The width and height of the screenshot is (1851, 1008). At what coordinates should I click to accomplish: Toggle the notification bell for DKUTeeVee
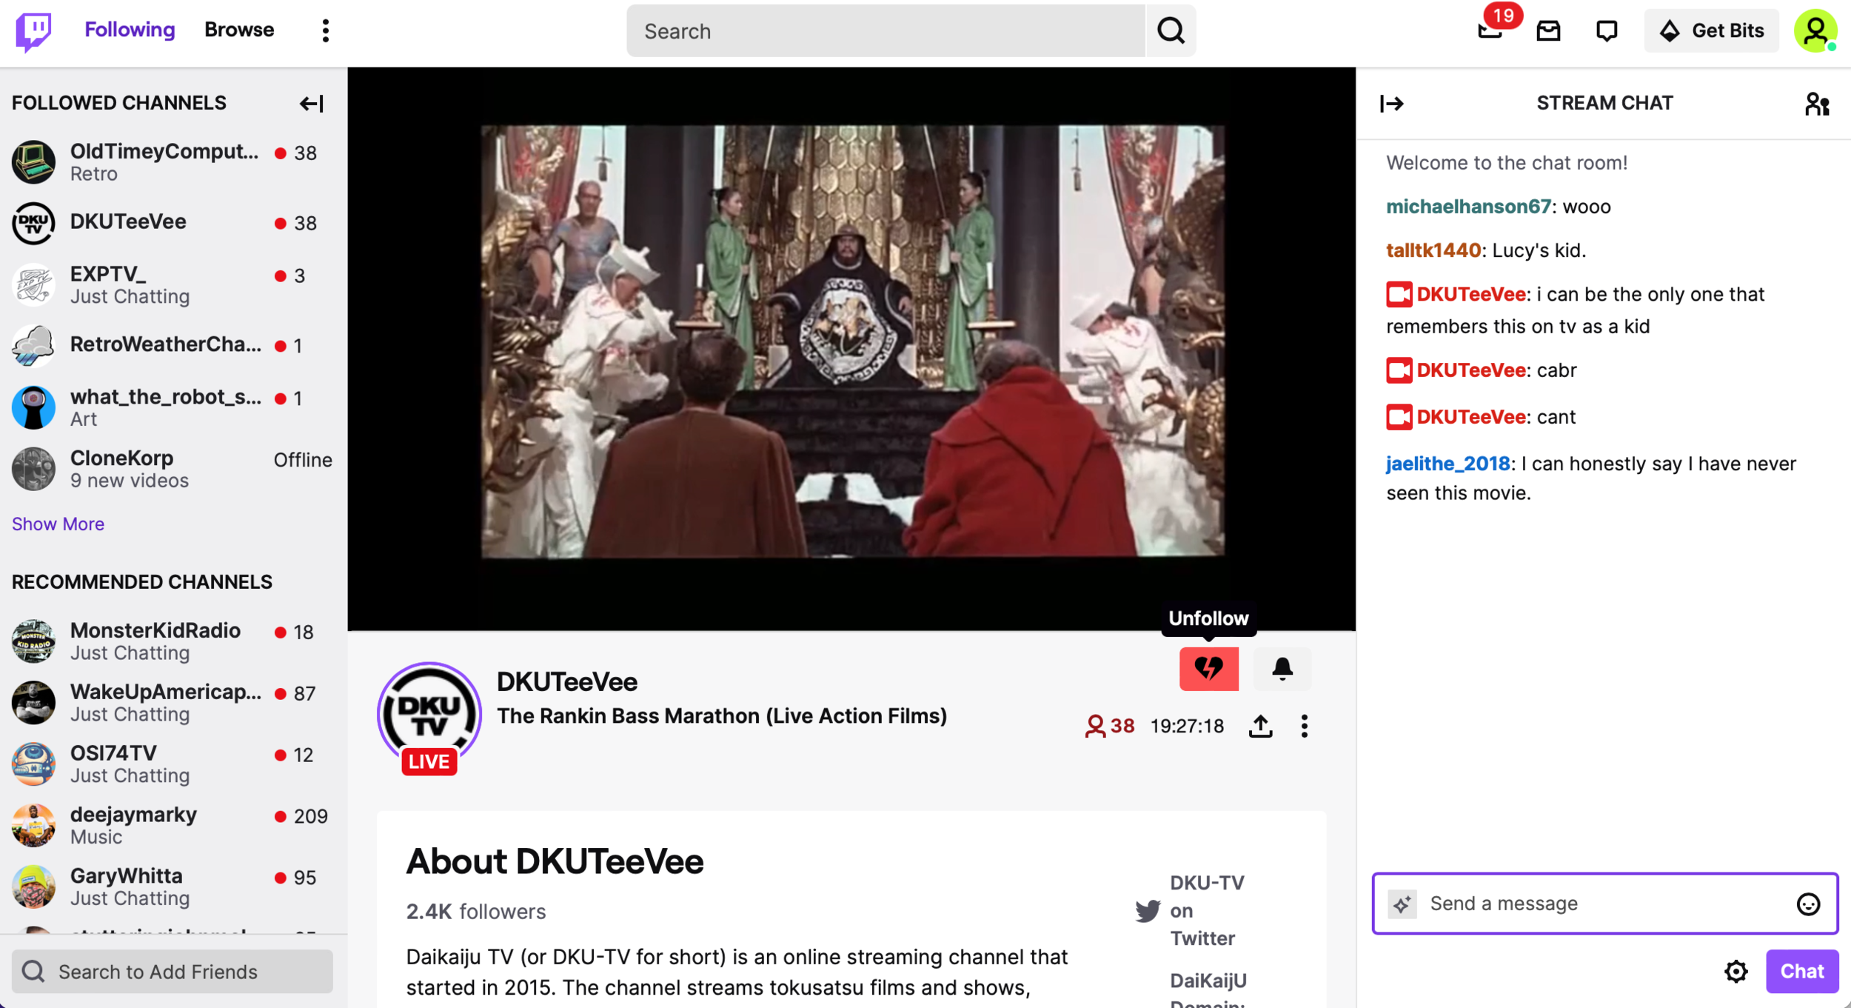pos(1282,669)
